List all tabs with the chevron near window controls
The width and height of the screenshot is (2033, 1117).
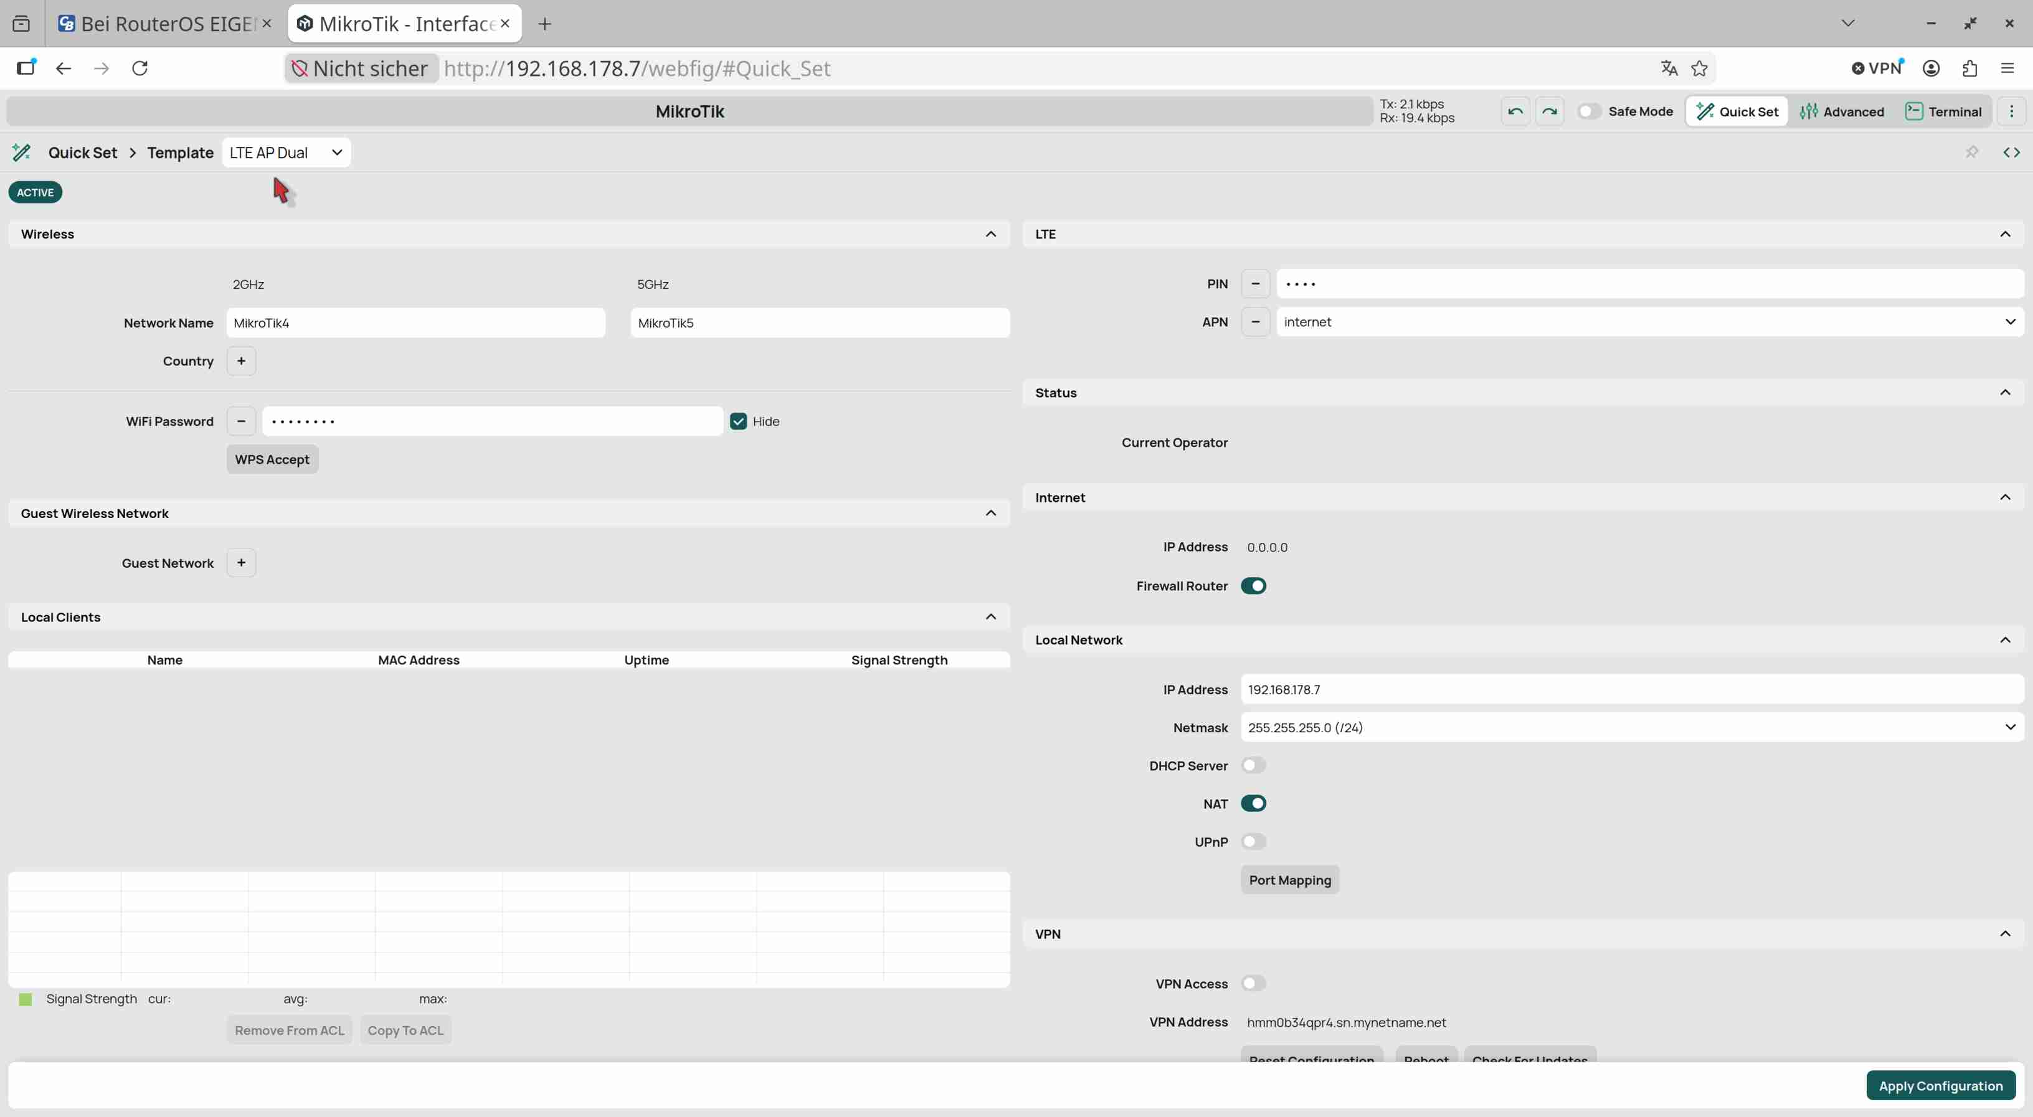coord(1847,24)
